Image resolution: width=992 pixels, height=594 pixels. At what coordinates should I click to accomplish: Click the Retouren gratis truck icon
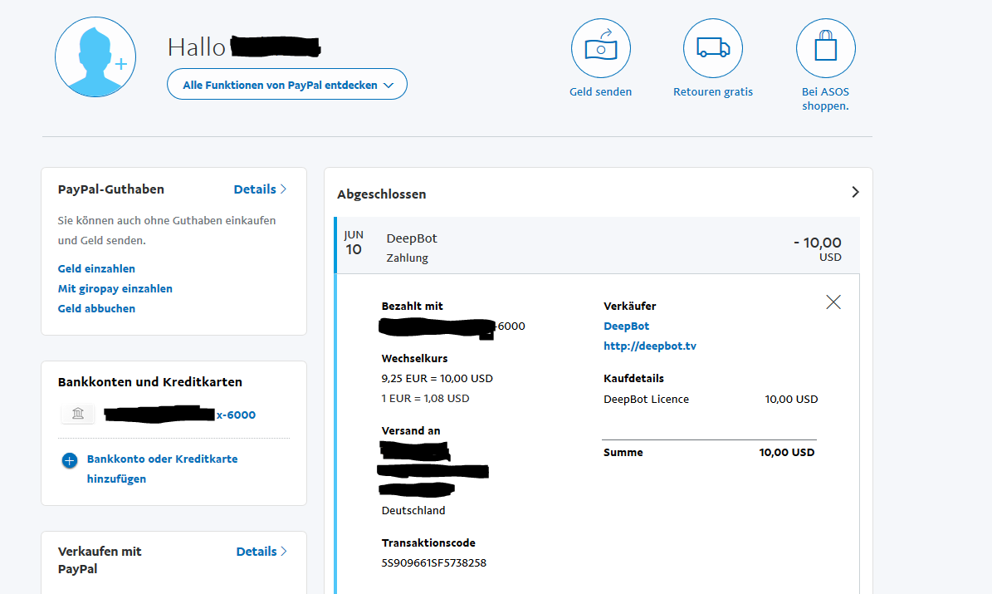713,48
